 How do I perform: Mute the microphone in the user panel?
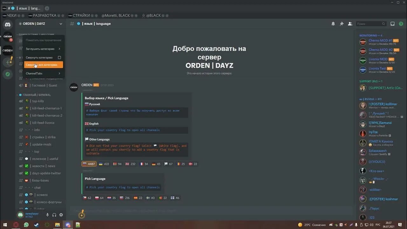[47, 215]
